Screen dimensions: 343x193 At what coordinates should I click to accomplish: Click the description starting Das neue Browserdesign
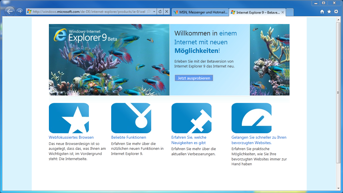tap(77, 151)
